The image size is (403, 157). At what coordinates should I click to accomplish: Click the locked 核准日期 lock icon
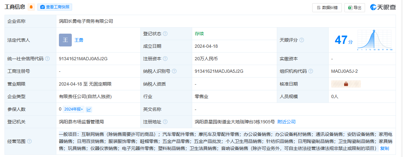point(346,84)
